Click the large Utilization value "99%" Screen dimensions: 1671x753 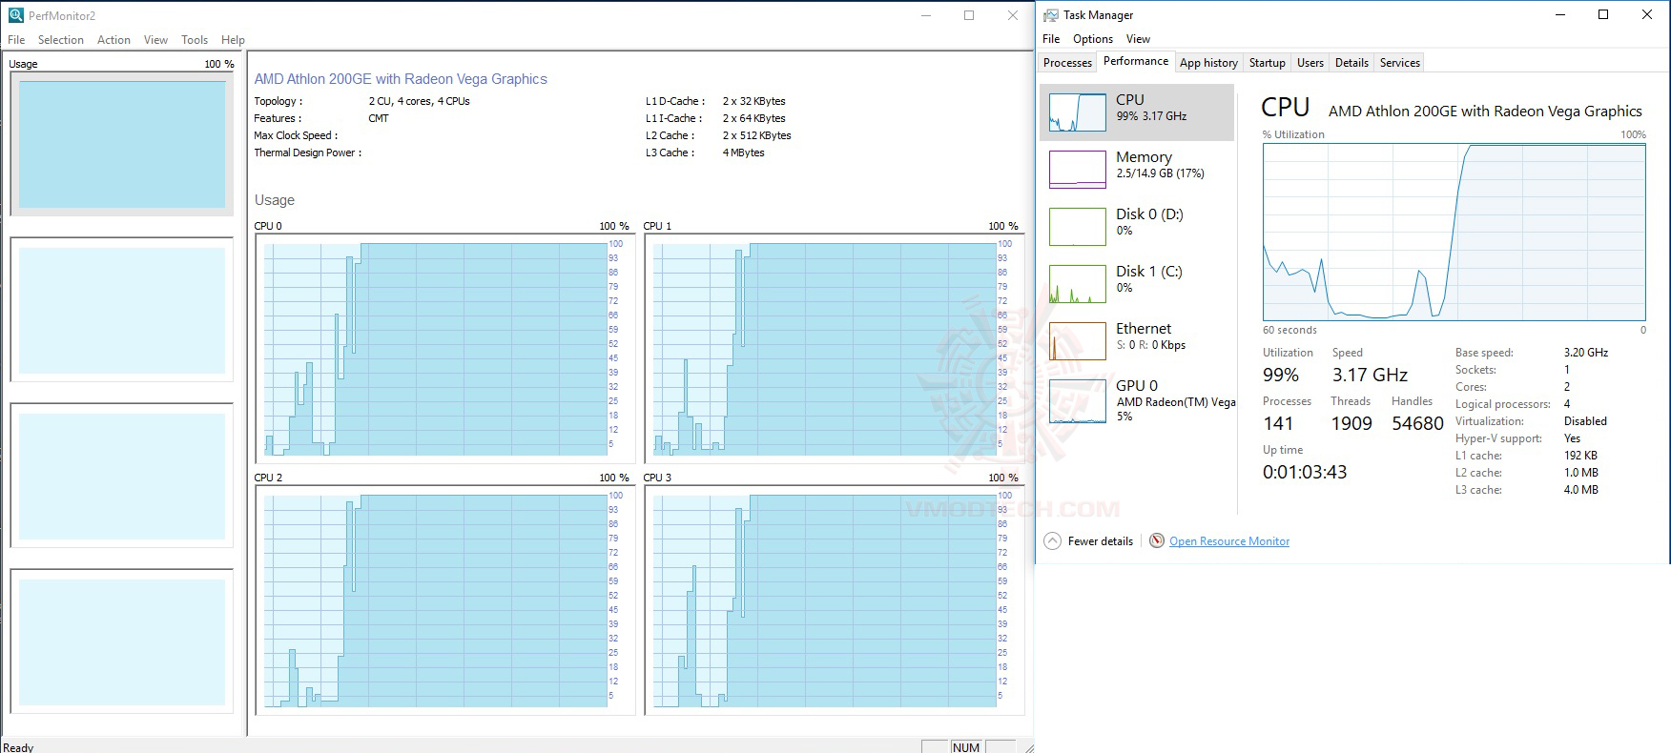coord(1281,376)
